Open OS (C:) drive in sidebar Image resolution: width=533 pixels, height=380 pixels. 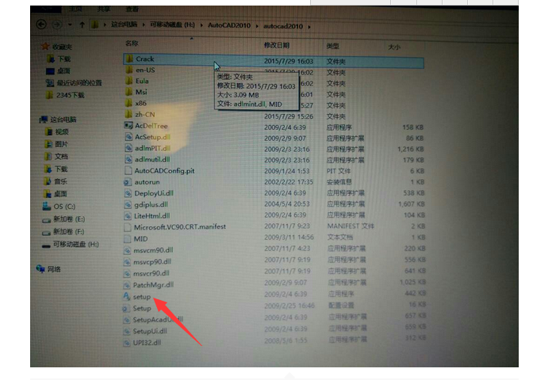(x=64, y=207)
